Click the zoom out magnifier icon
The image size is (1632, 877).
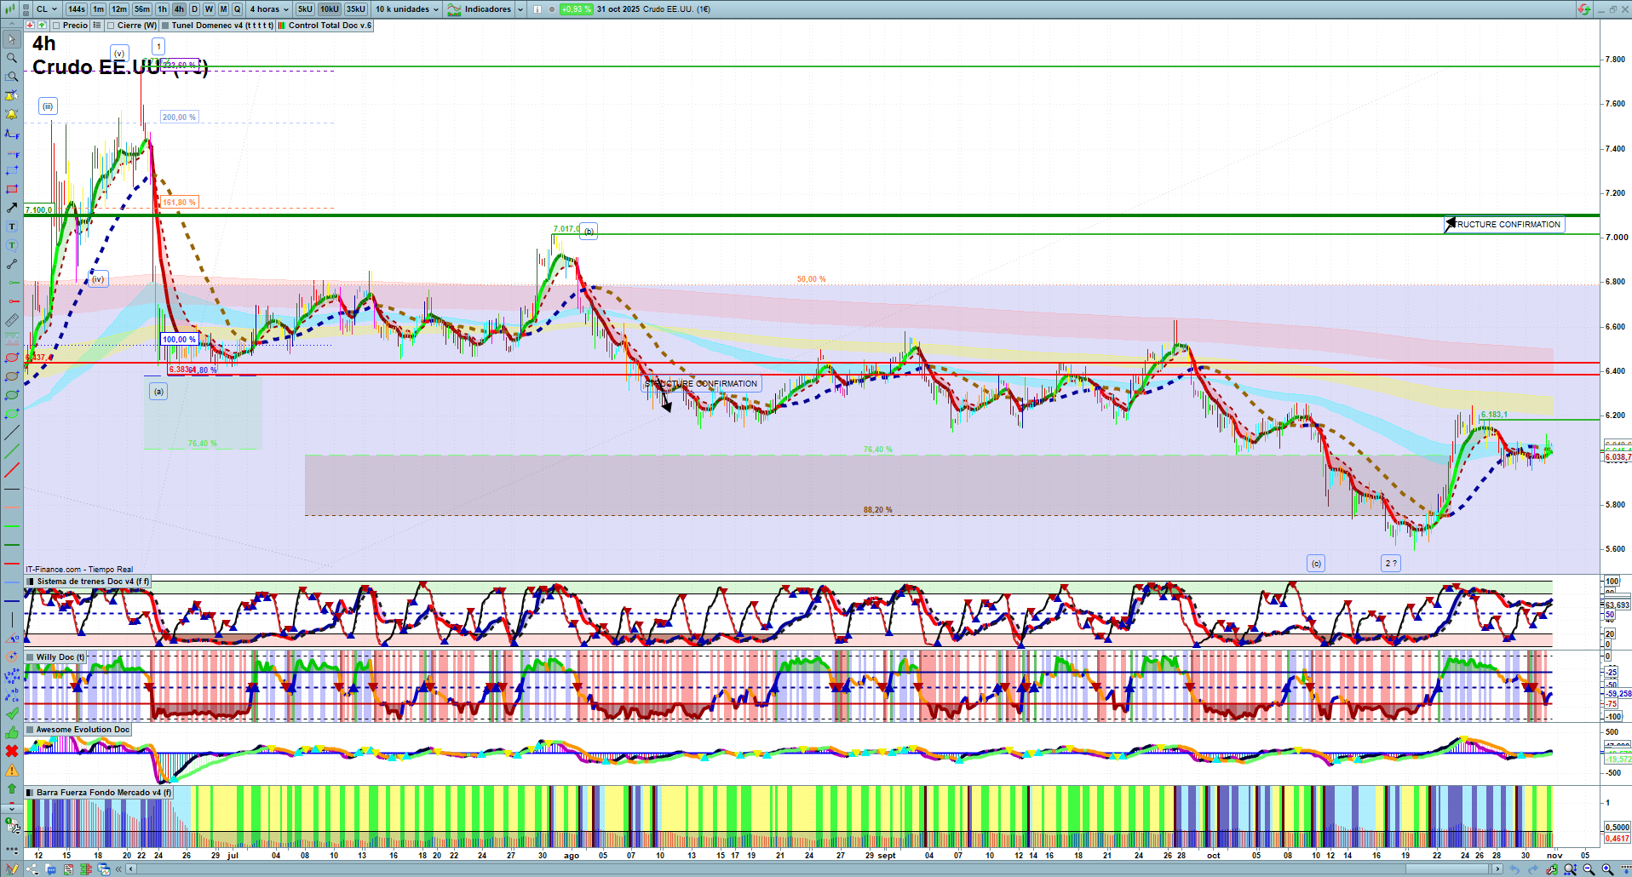pyautogui.click(x=1589, y=869)
